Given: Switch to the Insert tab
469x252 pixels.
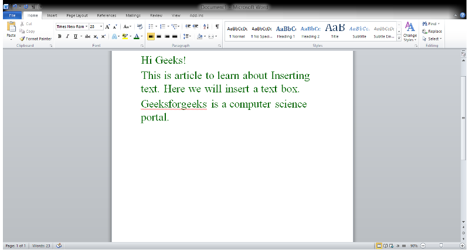Looking at the screenshot, I should pos(52,15).
